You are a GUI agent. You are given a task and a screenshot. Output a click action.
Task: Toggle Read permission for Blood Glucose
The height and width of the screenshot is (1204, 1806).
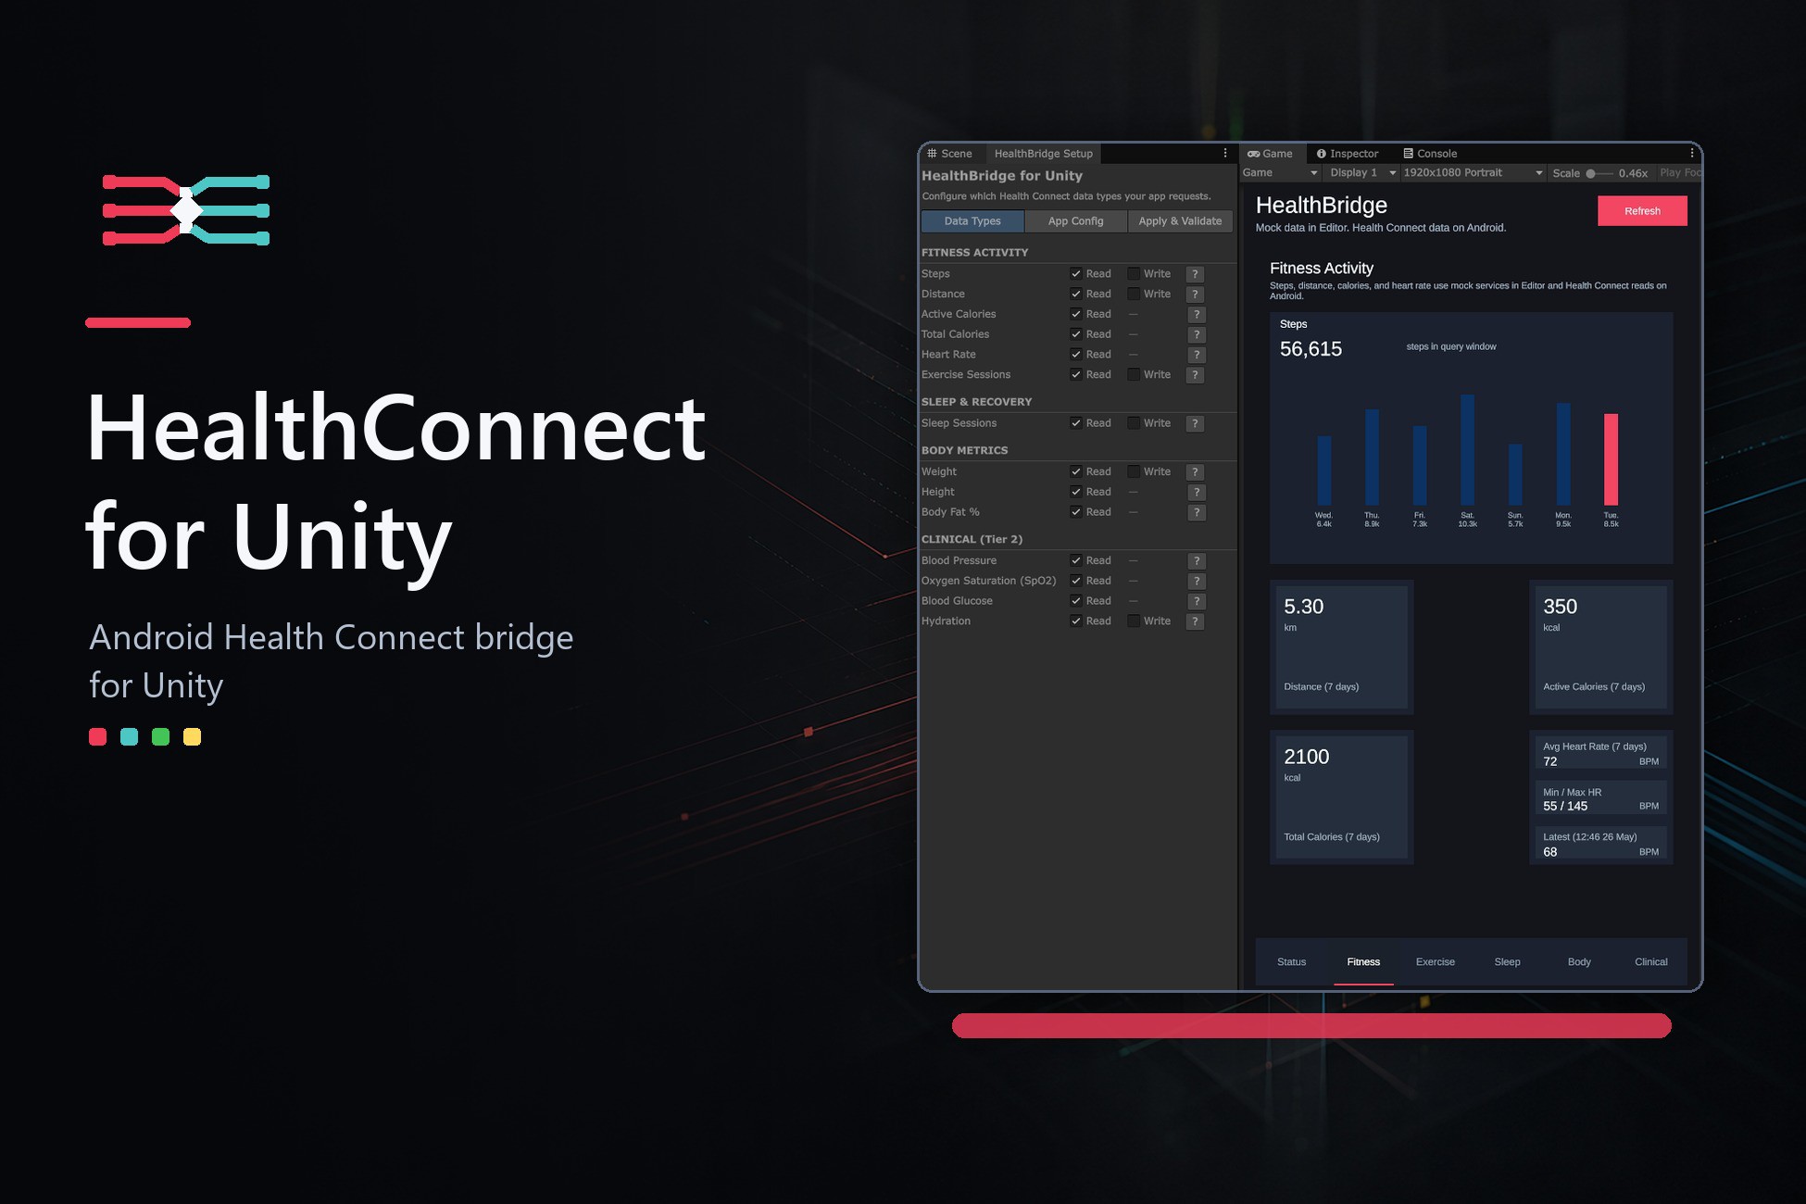tap(1076, 601)
